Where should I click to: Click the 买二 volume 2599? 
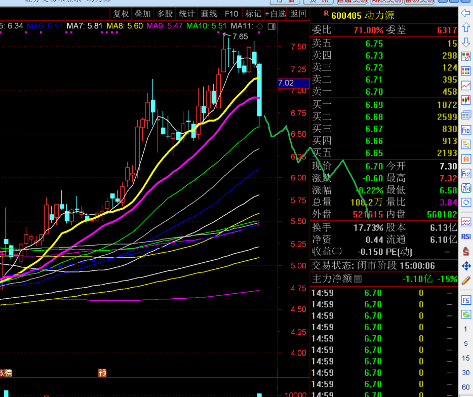click(x=447, y=117)
